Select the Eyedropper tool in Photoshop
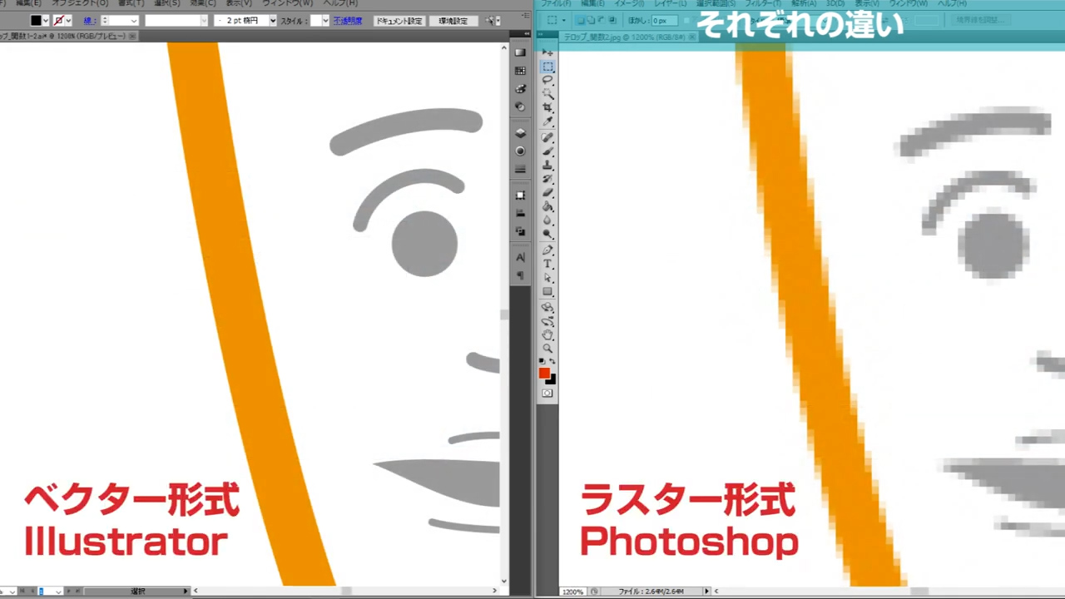This screenshot has width=1065, height=599. coord(547,122)
